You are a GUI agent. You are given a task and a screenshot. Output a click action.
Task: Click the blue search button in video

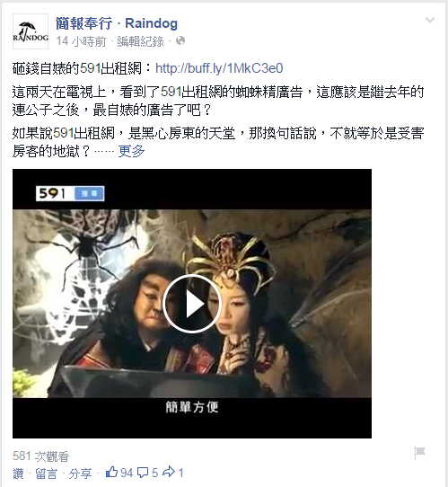(89, 194)
